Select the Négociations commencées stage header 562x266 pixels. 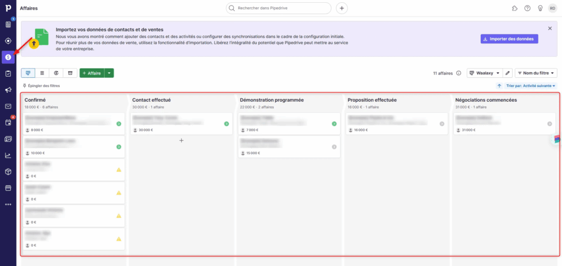pyautogui.click(x=486, y=100)
